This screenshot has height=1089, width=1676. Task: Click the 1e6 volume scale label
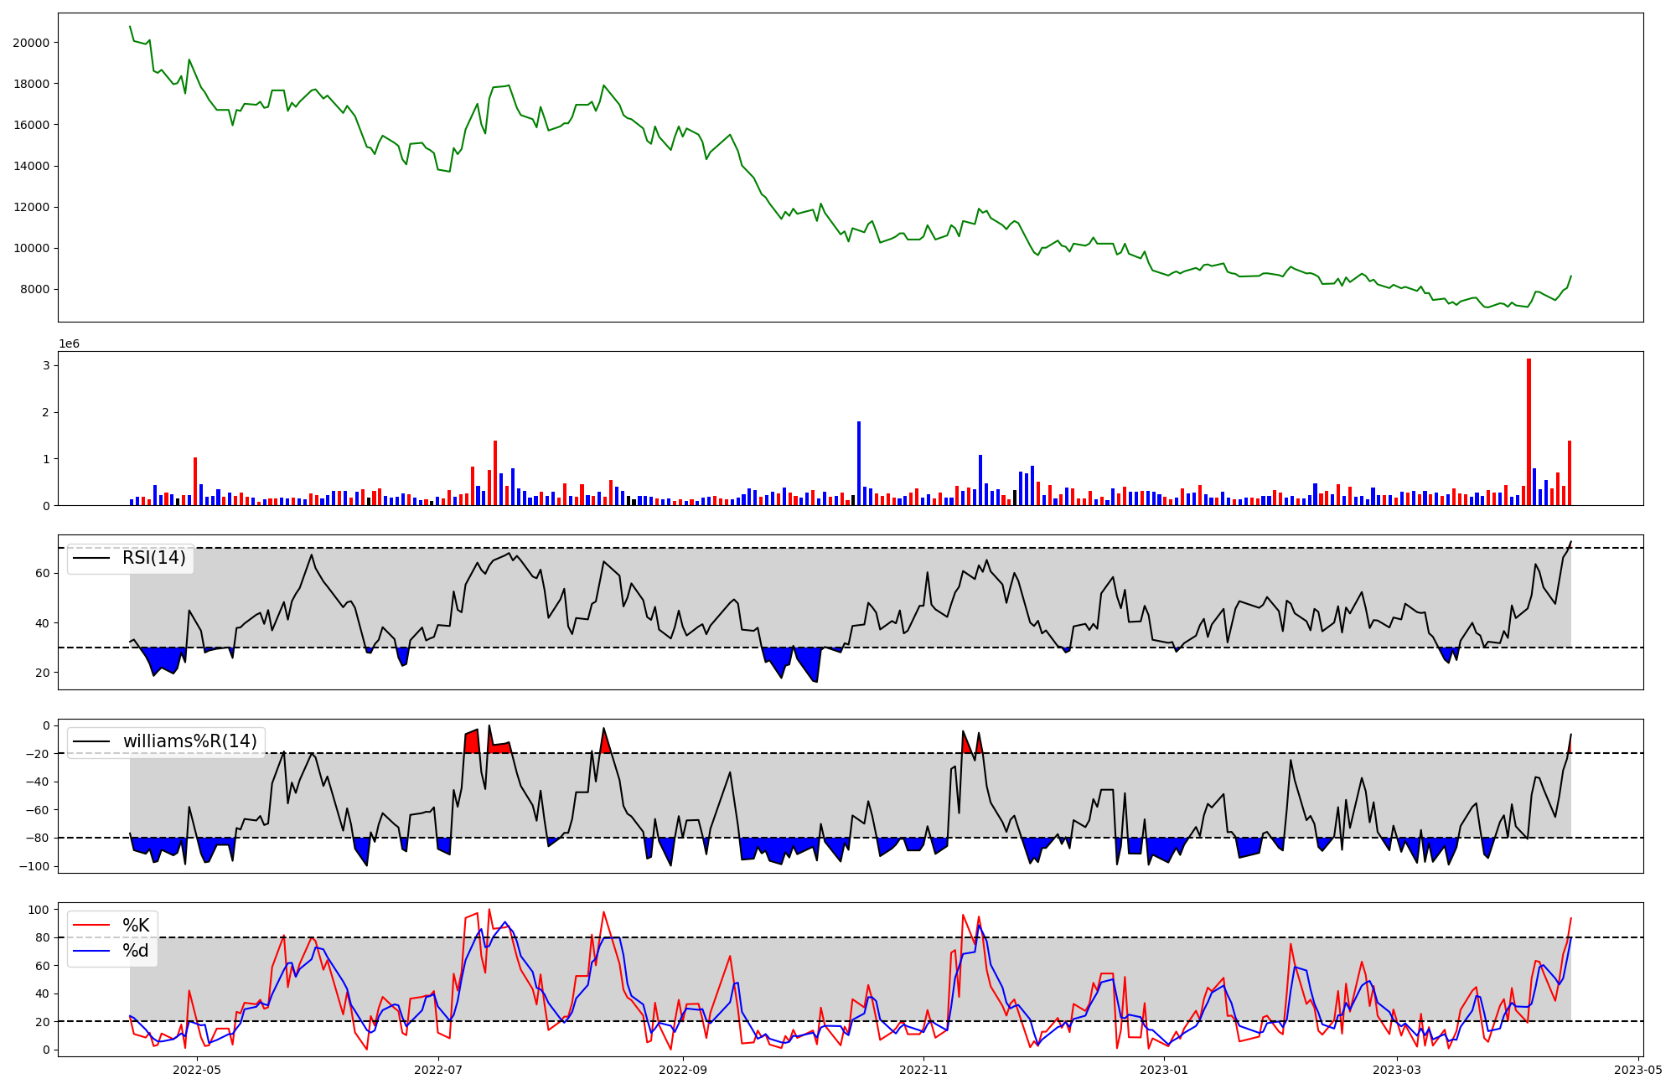[x=69, y=343]
